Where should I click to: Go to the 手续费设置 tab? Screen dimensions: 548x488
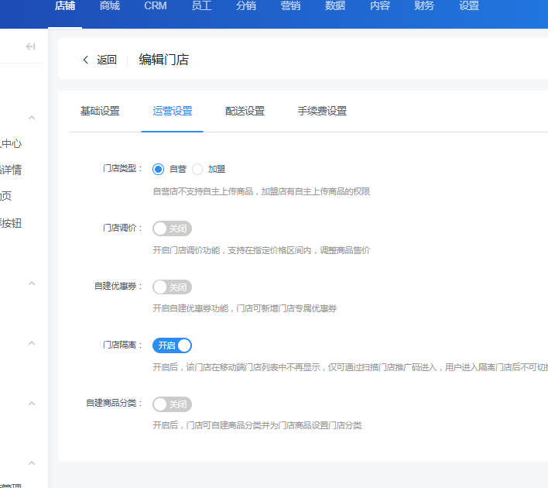click(x=322, y=112)
